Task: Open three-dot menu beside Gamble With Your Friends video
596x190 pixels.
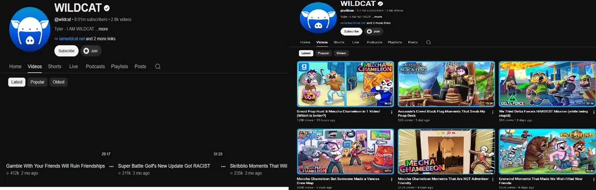Action: tap(111, 166)
